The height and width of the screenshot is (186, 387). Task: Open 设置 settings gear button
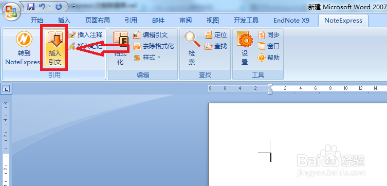coord(245,48)
